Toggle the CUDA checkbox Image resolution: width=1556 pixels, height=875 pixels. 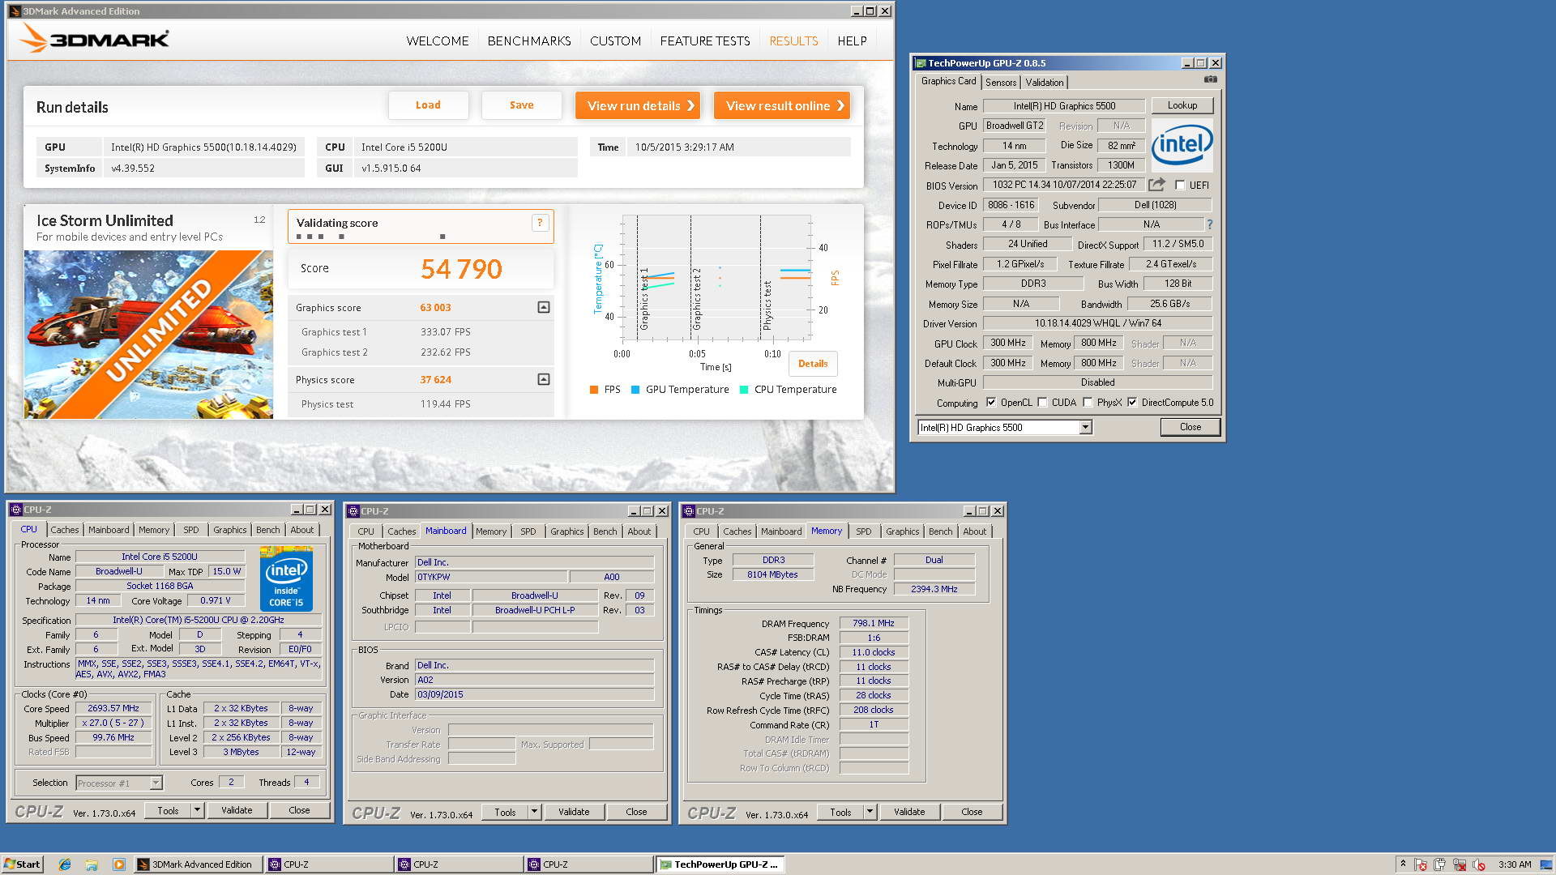click(x=1042, y=403)
